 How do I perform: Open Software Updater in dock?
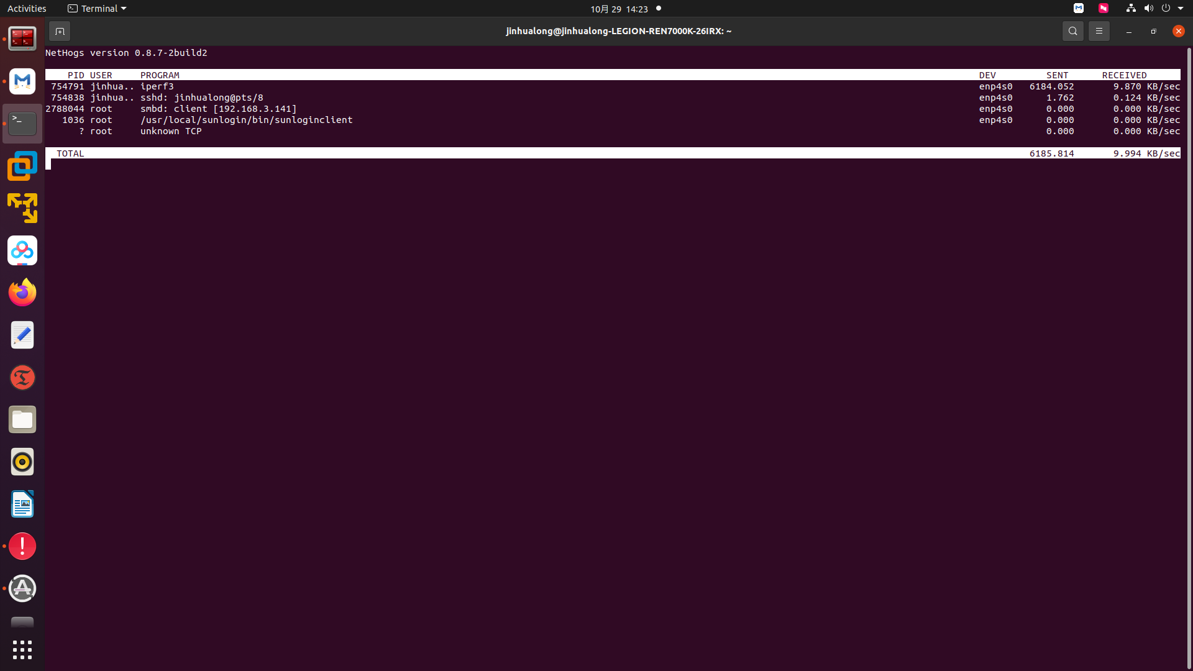point(22,588)
